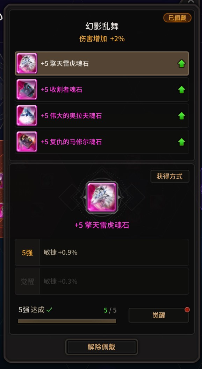This screenshot has height=369, width=202.
Task: Click the 5强 达成 progress bar
Action: click(x=67, y=321)
